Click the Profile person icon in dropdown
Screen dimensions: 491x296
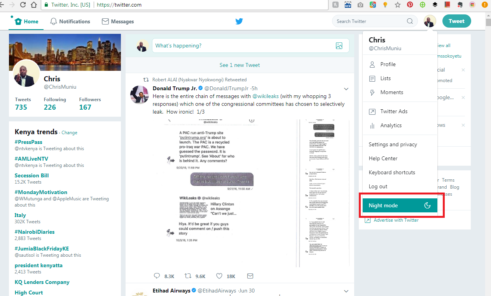[x=372, y=64]
